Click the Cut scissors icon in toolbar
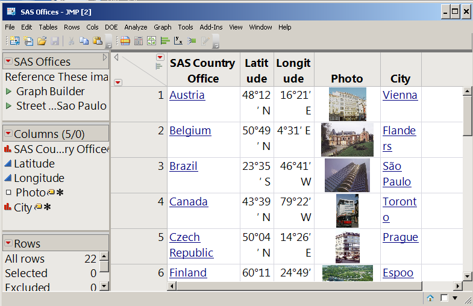The width and height of the screenshot is (473, 306). pyautogui.click(x=71, y=41)
